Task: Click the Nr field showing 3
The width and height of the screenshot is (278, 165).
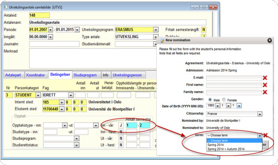Action: 9,95
